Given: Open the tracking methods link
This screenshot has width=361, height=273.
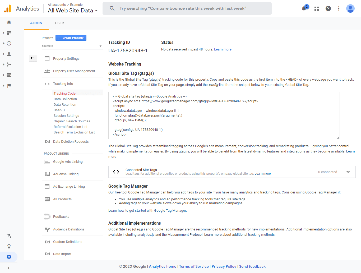Looking at the screenshot, I should click(x=261, y=235).
